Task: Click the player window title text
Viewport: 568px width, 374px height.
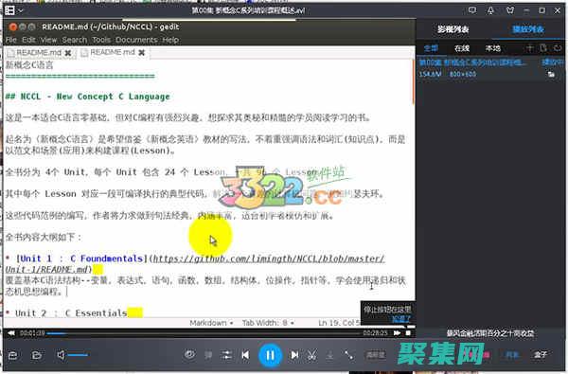Action: tap(248, 10)
